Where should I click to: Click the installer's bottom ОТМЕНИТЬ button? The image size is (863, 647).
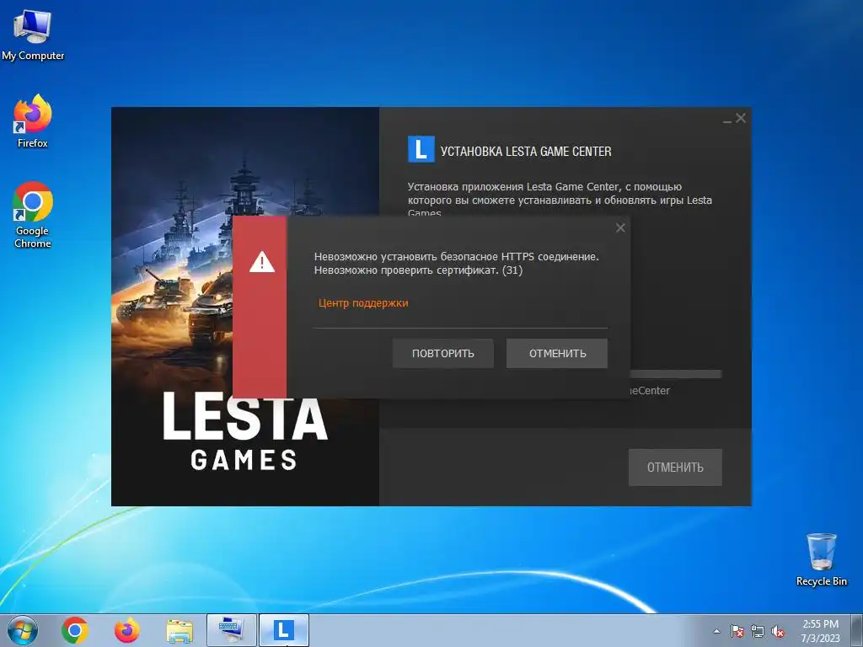coord(675,467)
